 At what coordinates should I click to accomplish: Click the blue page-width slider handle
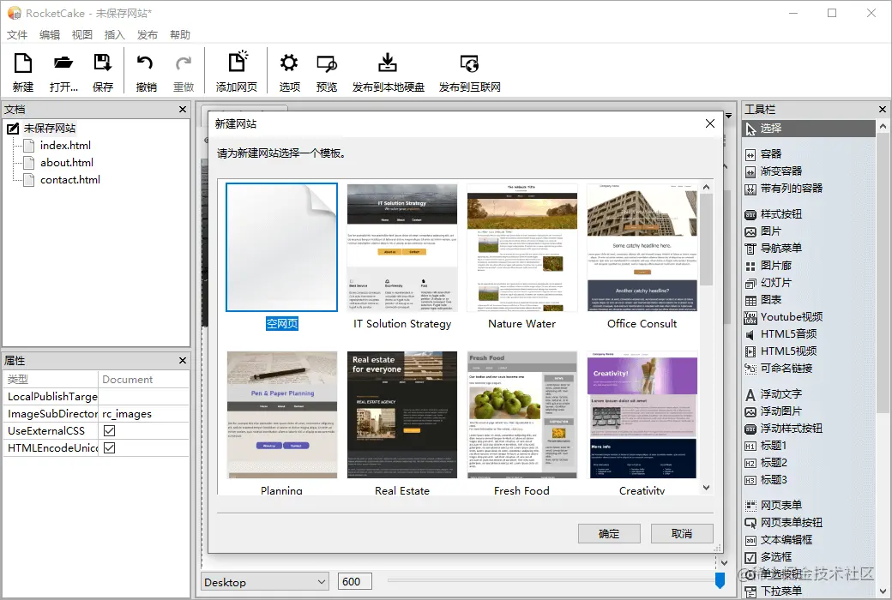[x=720, y=580]
